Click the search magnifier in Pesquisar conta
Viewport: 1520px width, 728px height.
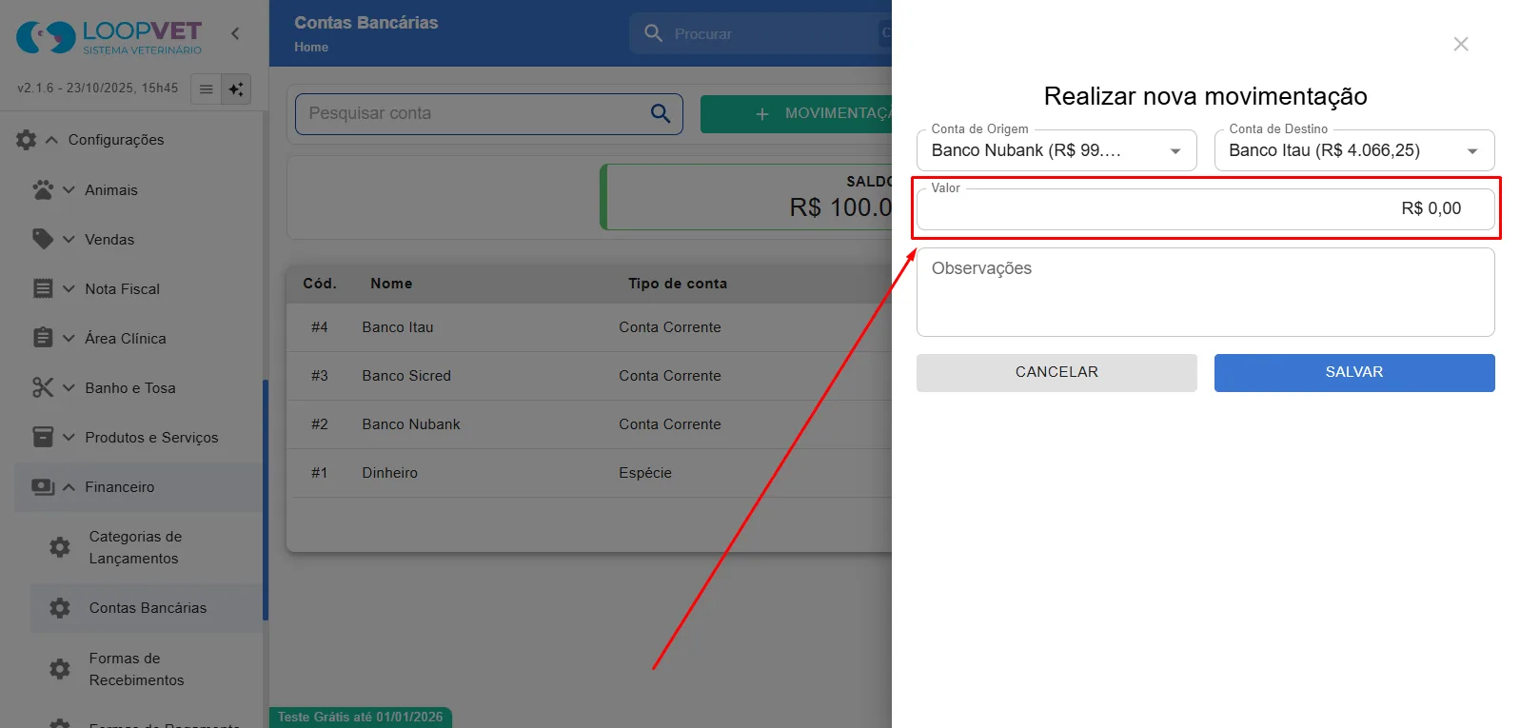coord(661,113)
